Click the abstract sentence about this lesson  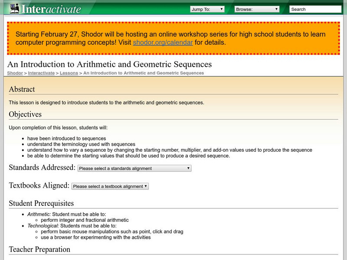106,103
